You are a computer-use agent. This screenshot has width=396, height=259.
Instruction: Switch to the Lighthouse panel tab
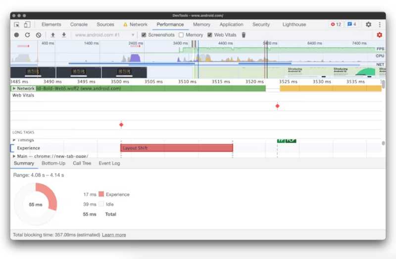(x=294, y=24)
